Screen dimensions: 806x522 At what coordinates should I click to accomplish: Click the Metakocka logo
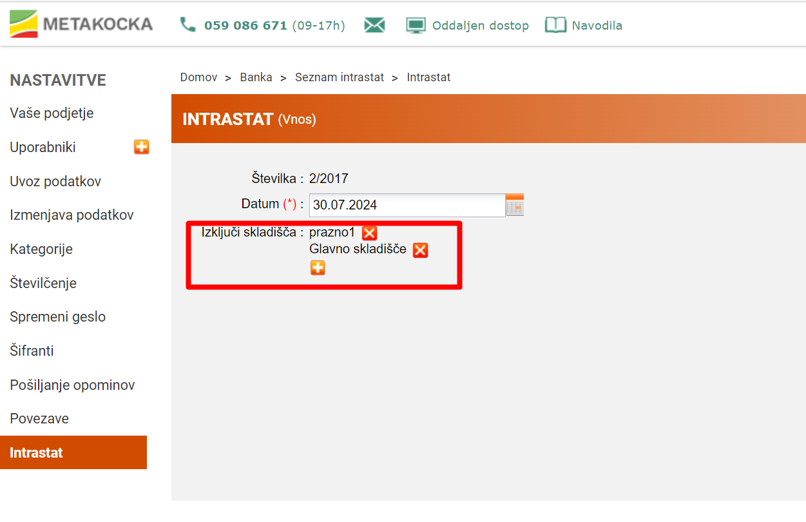[x=81, y=24]
